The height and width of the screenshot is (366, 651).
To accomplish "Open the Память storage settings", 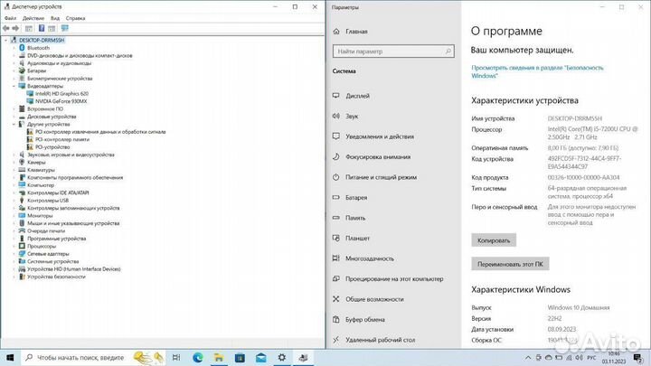I will 354,218.
